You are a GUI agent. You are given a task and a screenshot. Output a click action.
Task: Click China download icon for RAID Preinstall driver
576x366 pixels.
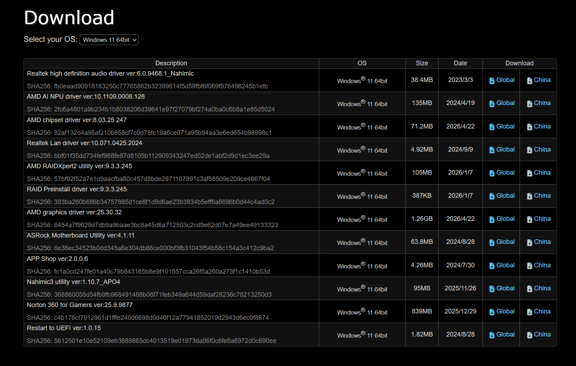coord(529,196)
